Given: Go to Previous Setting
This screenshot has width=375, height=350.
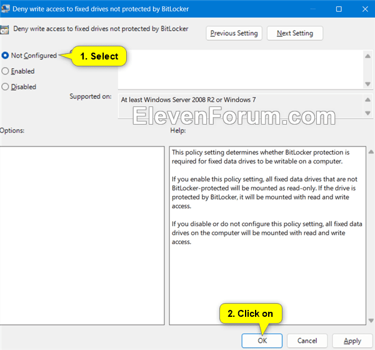Looking at the screenshot, I should click(x=234, y=33).
